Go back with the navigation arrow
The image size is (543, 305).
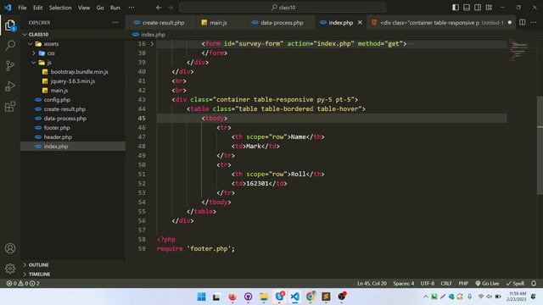(159, 8)
